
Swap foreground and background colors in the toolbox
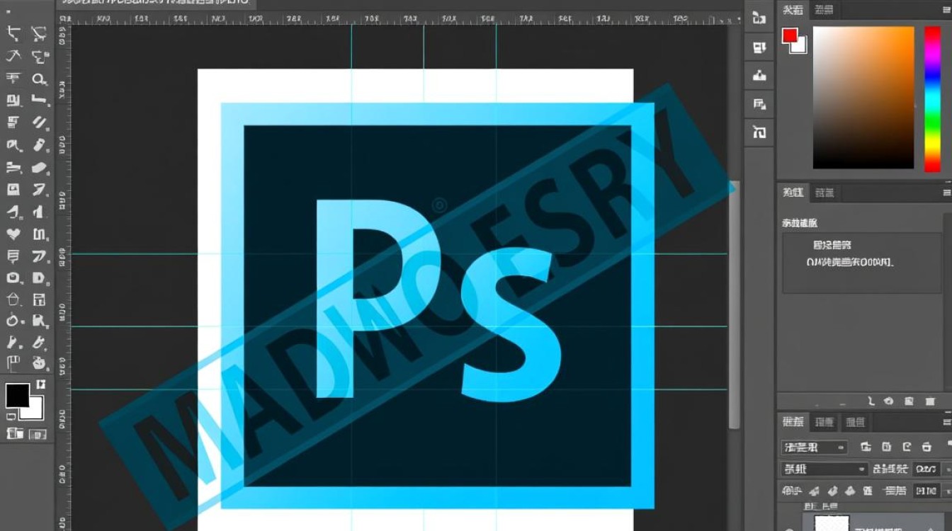[40, 384]
